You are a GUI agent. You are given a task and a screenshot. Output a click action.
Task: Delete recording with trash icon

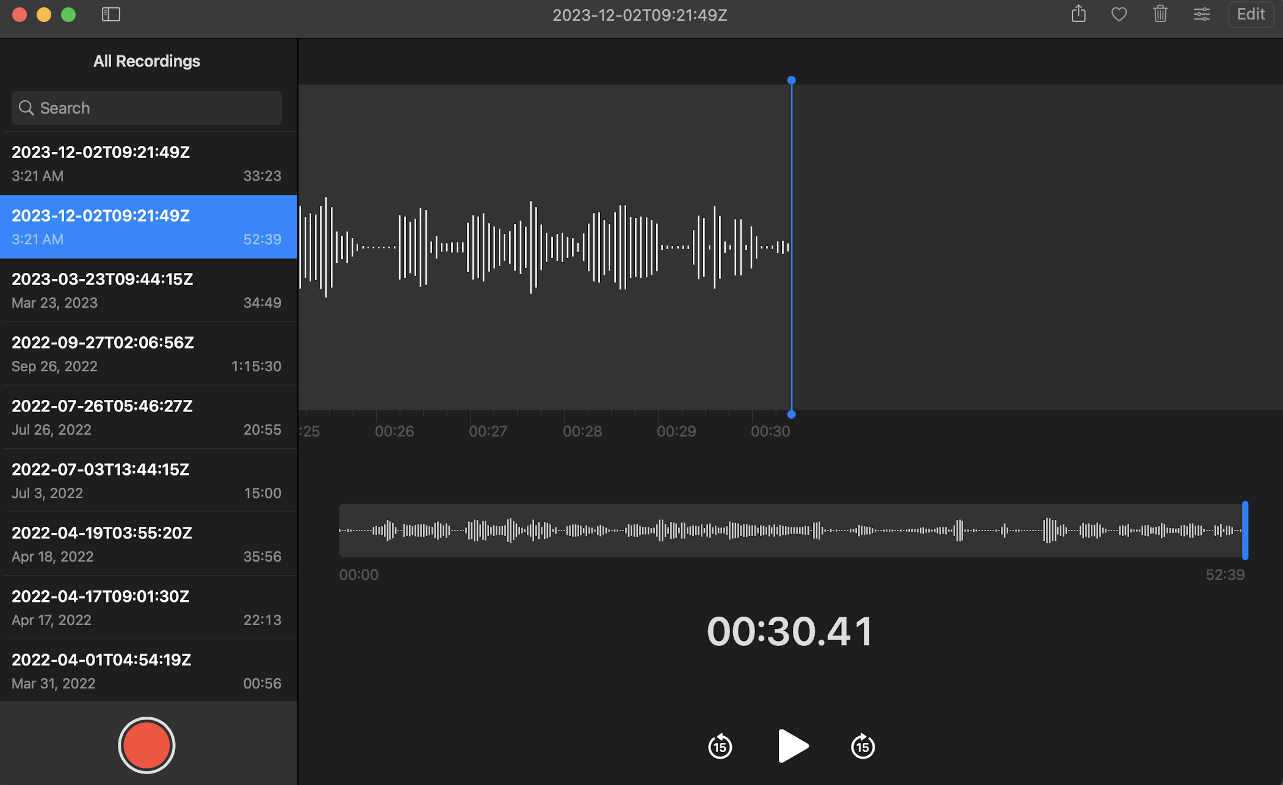click(1160, 14)
